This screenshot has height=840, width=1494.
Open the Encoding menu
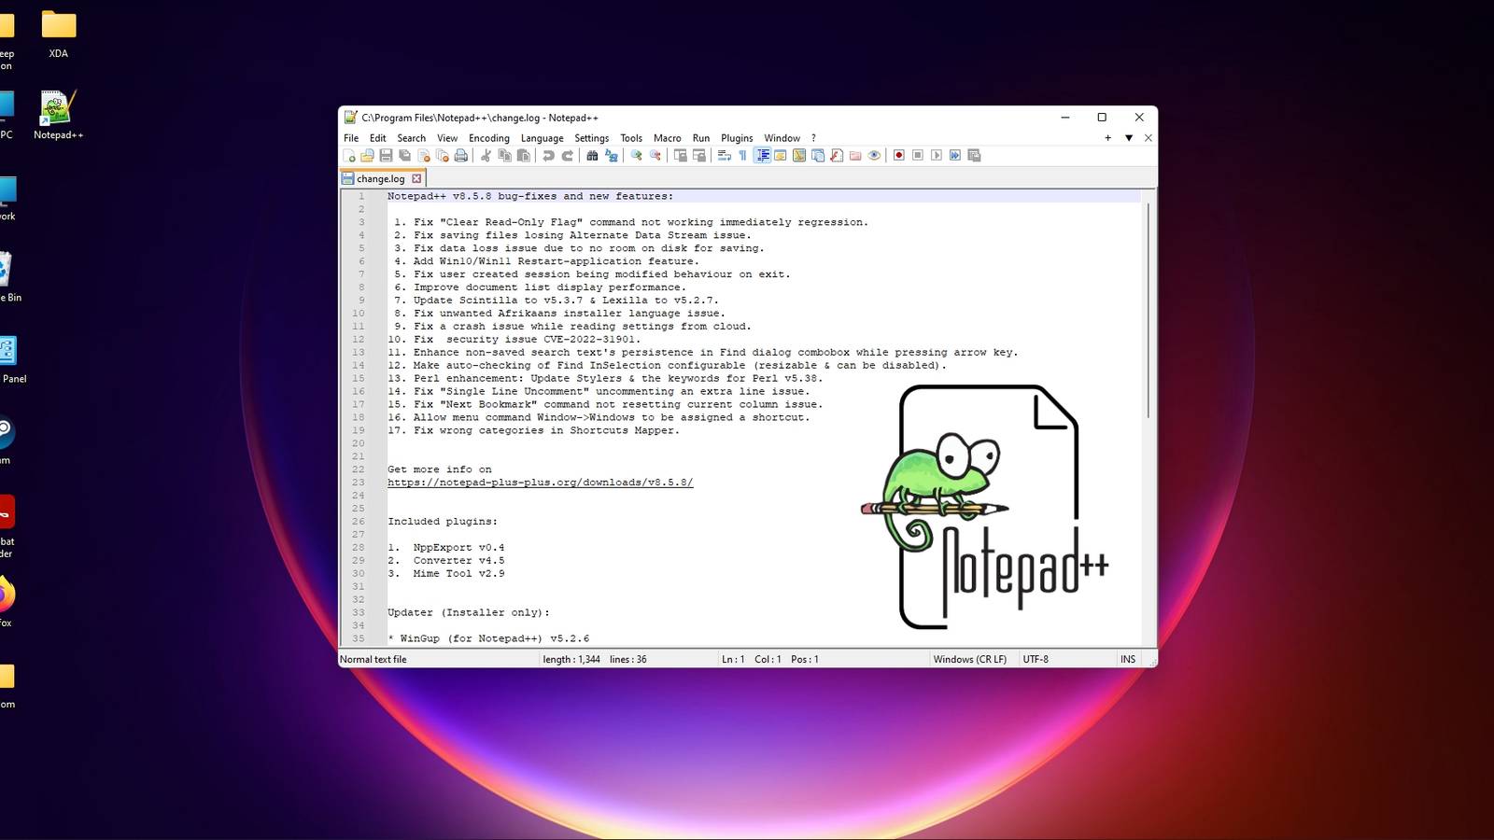[x=488, y=137]
